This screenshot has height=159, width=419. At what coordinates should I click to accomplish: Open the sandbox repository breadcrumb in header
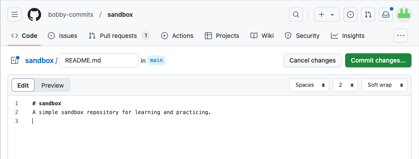120,15
